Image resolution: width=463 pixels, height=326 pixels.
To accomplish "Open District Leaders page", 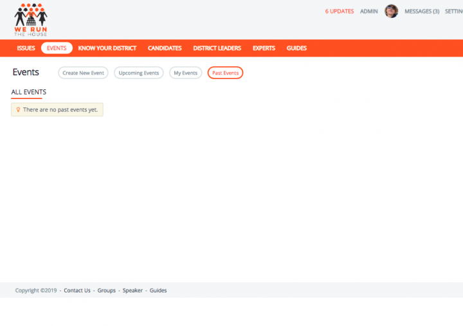I will [217, 48].
